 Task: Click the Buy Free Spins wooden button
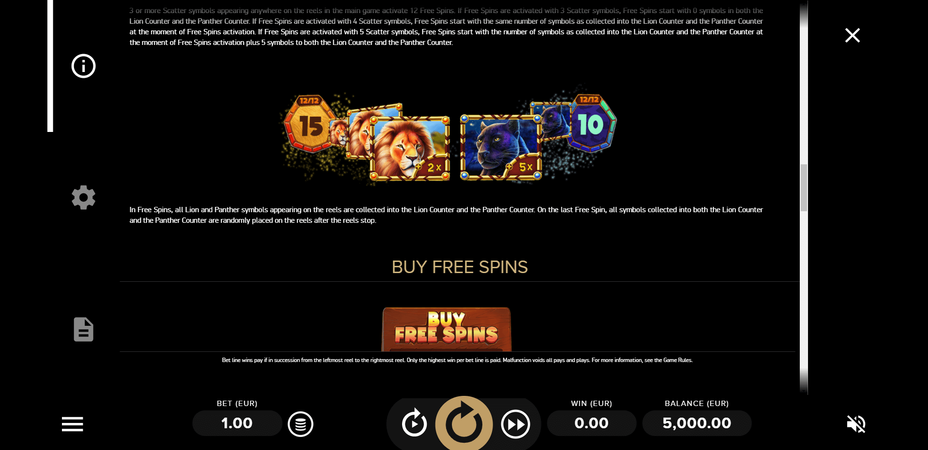coord(447,330)
